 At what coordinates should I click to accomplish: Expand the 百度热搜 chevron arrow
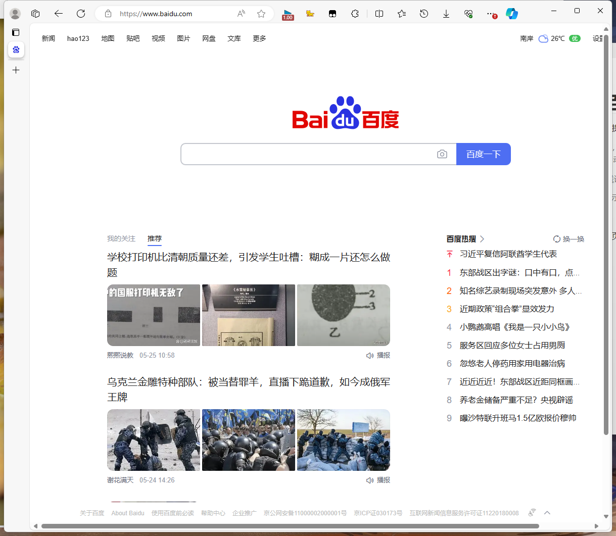pyautogui.click(x=482, y=239)
